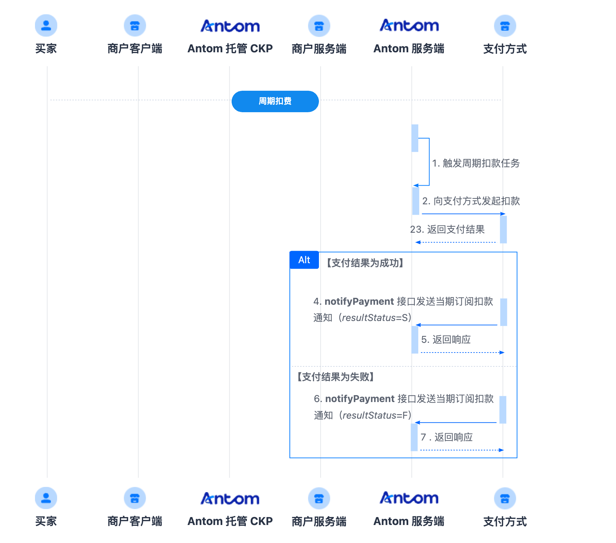Click the buyer (买家) icon at top
616x543 pixels.
click(x=46, y=25)
